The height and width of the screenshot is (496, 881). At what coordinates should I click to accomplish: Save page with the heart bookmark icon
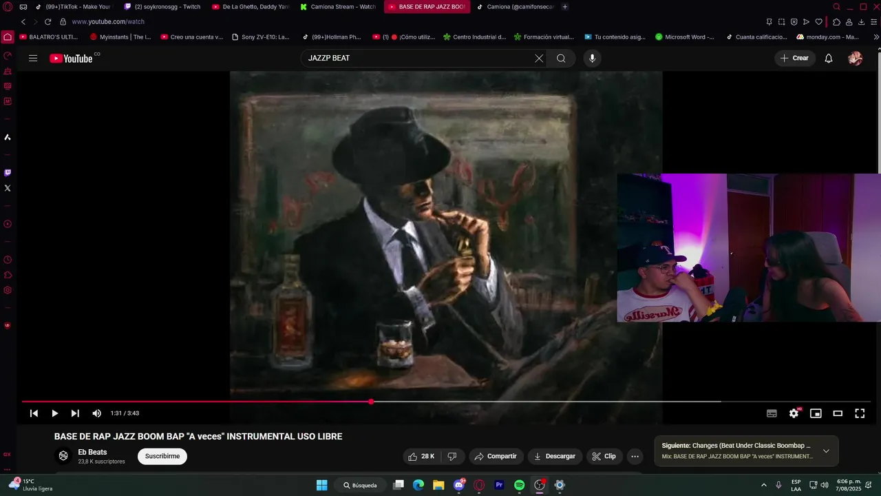[818, 22]
